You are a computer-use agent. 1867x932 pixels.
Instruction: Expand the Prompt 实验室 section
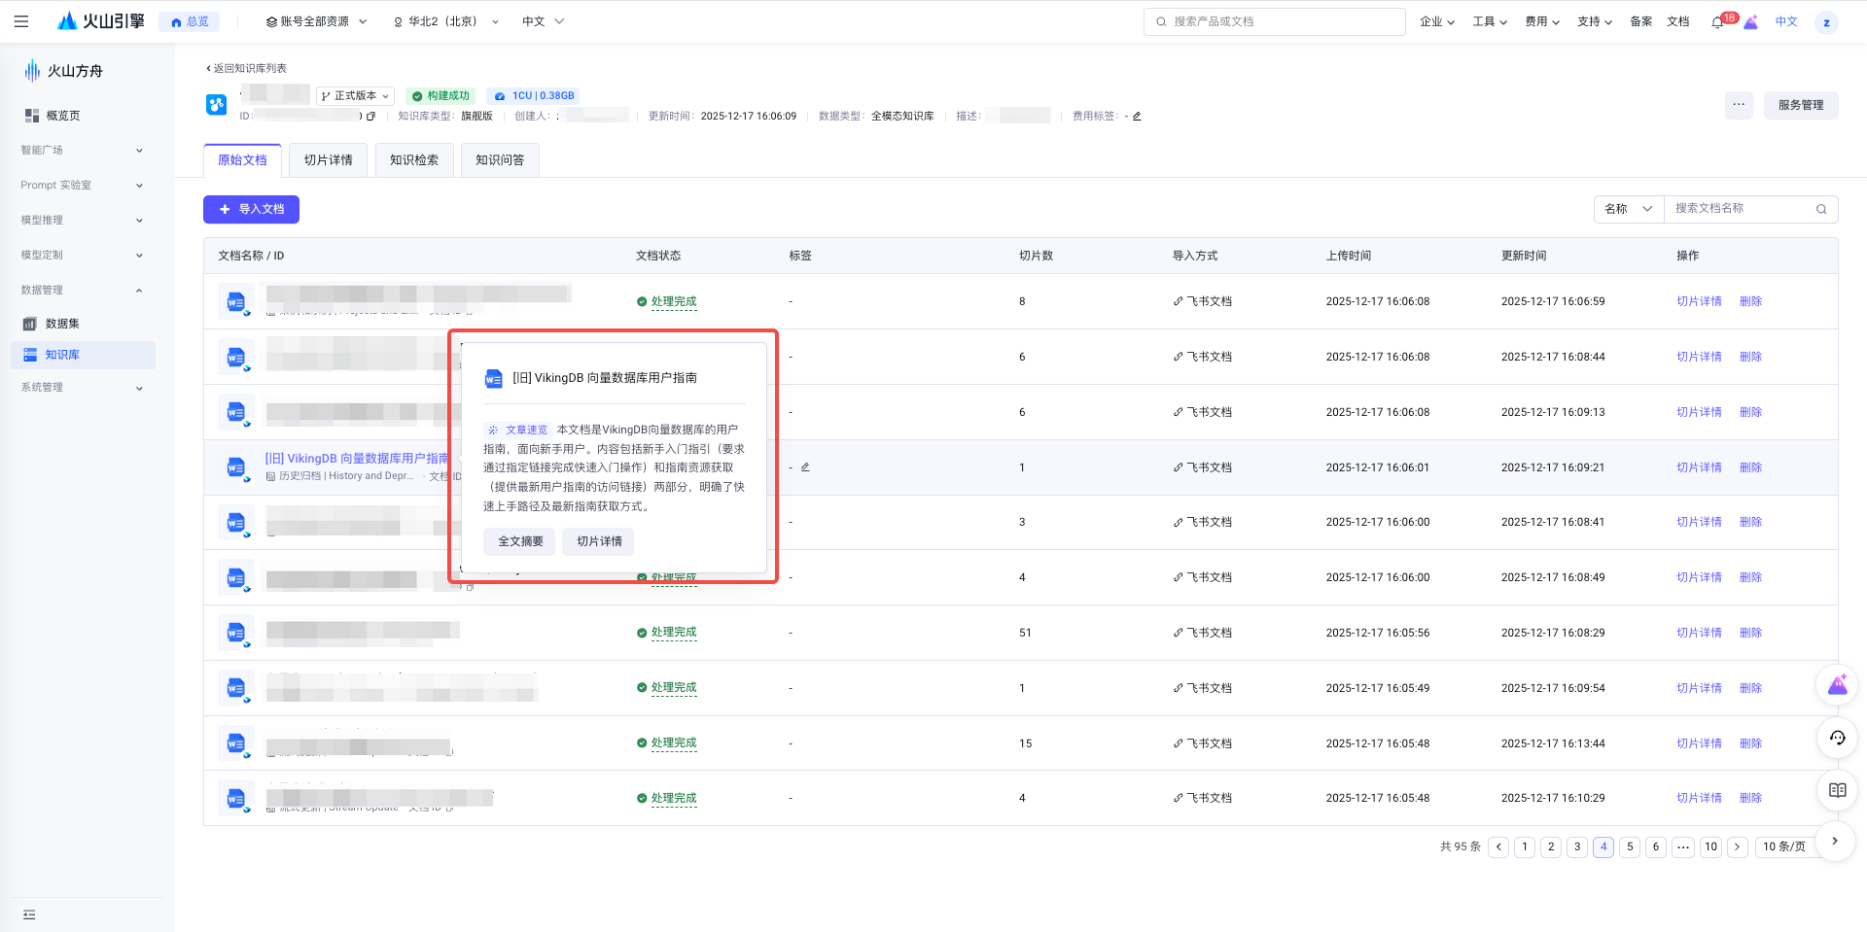click(83, 185)
